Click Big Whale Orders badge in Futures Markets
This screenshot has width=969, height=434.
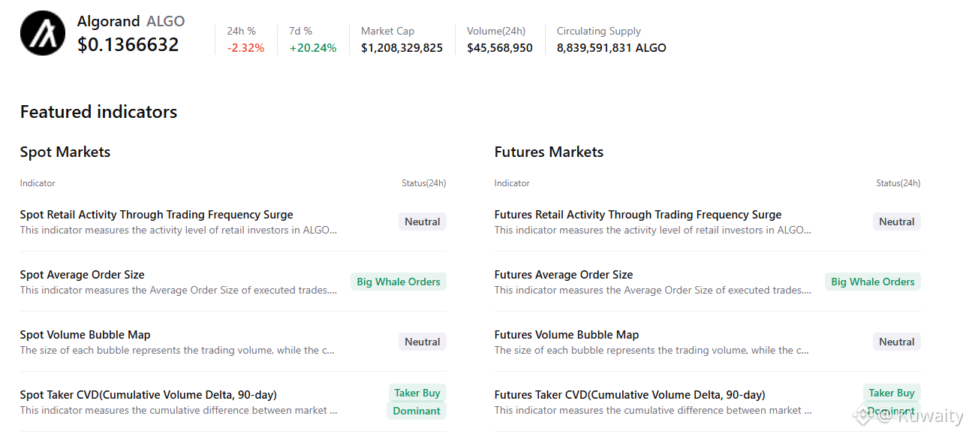click(x=873, y=282)
